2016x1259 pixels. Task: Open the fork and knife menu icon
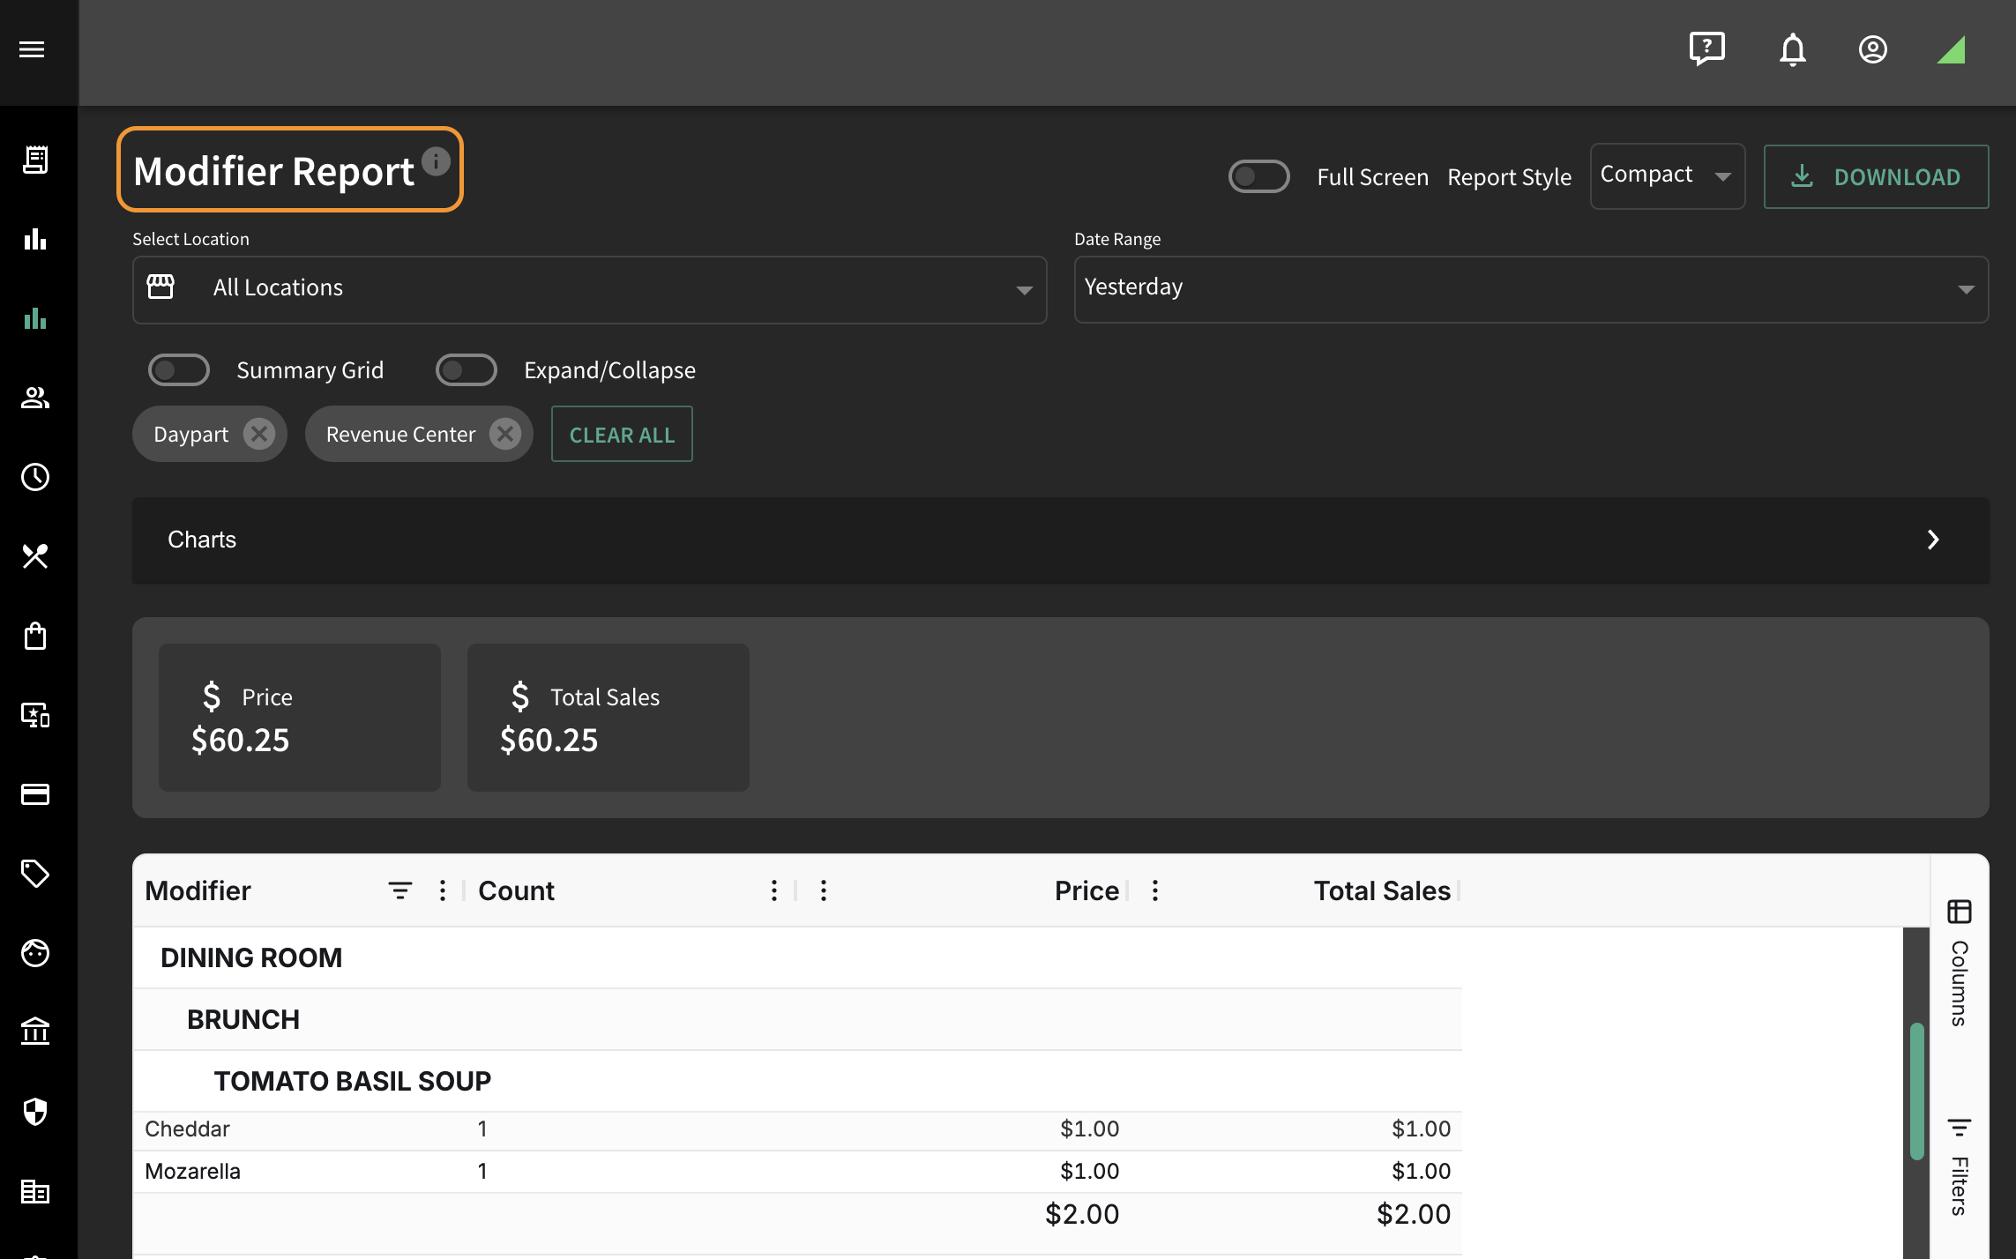[35, 556]
